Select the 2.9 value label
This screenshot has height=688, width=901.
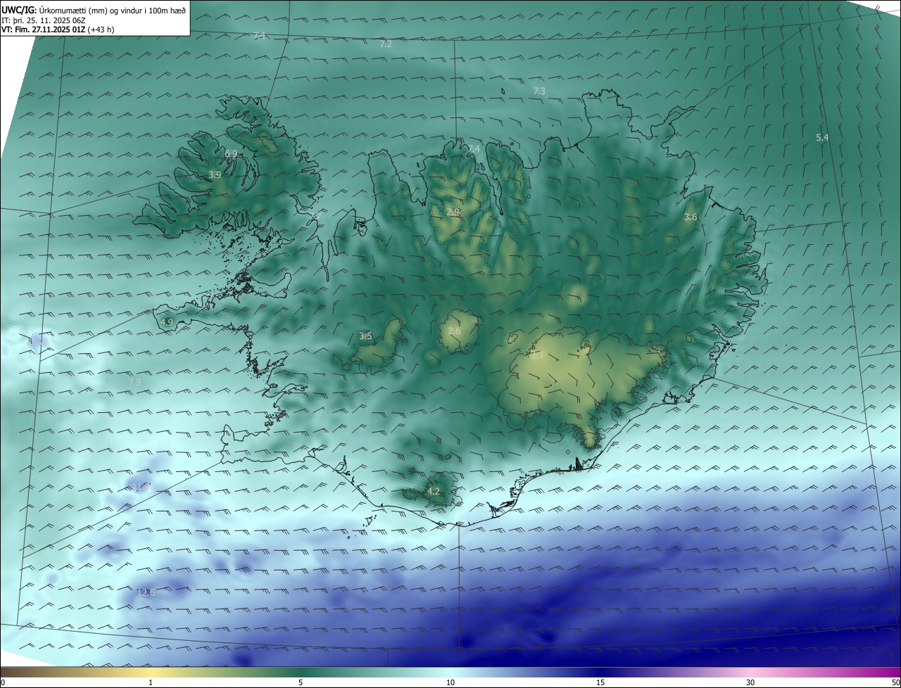click(453, 211)
